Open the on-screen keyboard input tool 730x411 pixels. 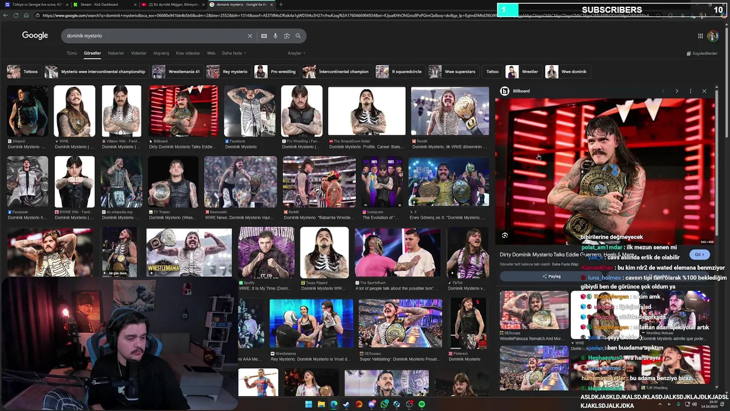pos(264,36)
